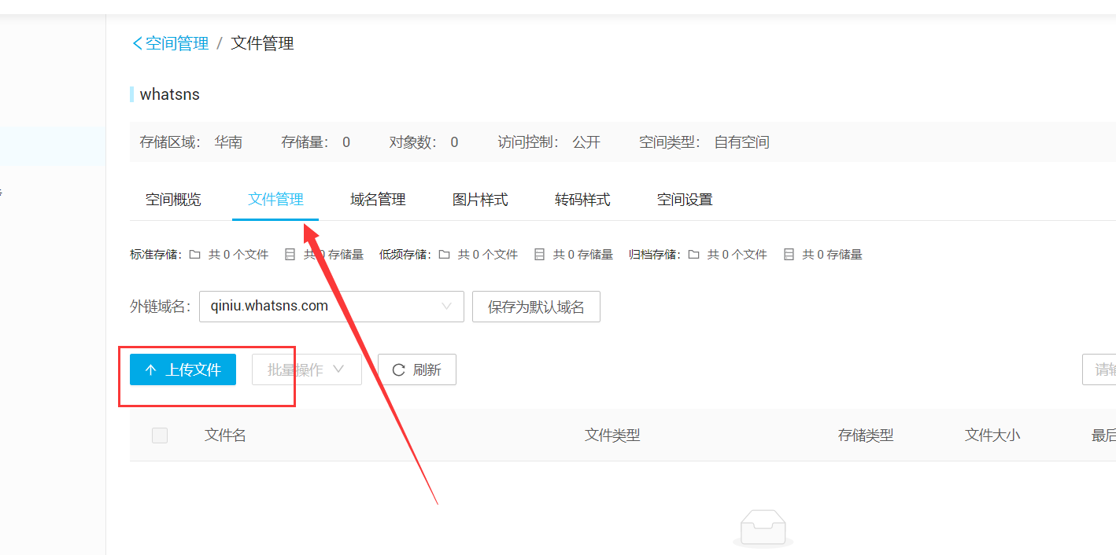
Task: Toggle the select-all checkbox beside 文件名
Action: click(160, 435)
